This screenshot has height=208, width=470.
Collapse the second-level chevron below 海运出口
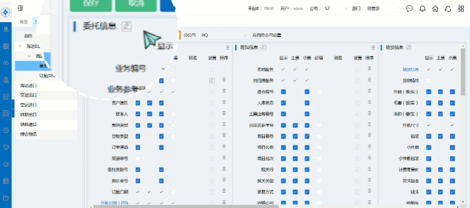[x=29, y=56]
